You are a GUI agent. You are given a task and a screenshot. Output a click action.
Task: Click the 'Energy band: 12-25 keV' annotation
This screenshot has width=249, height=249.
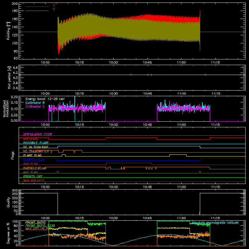[x=45, y=99]
